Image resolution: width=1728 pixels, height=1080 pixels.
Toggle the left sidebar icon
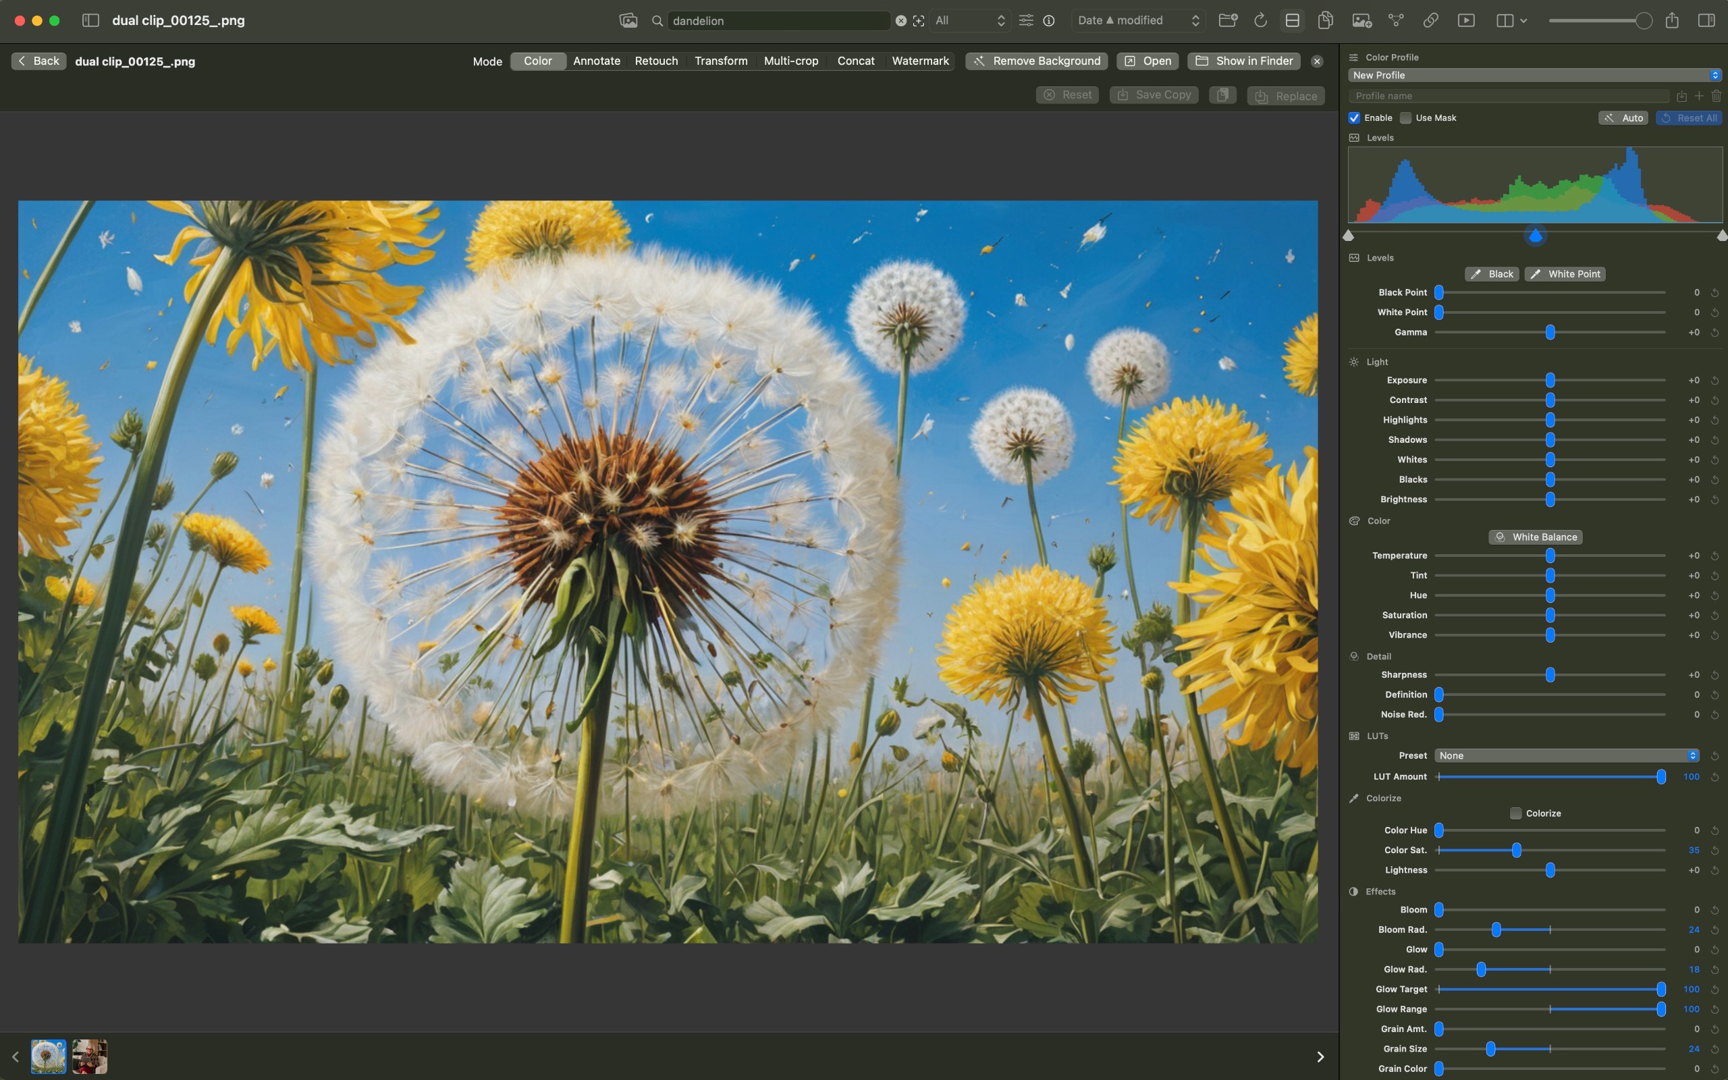(x=90, y=20)
